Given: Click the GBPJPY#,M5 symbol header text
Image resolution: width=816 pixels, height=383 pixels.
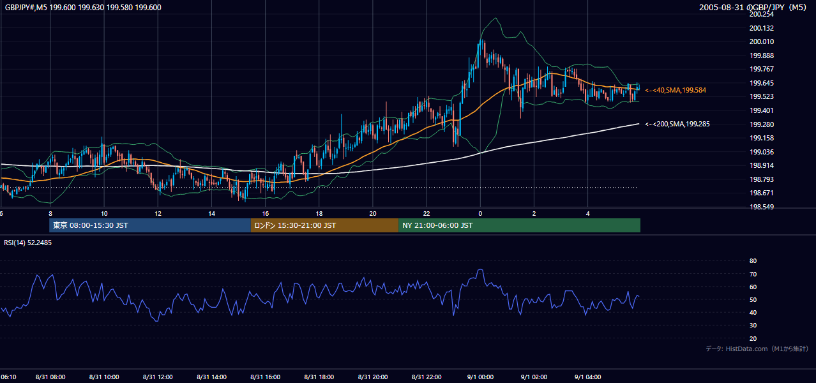Looking at the screenshot, I should tap(83, 8).
